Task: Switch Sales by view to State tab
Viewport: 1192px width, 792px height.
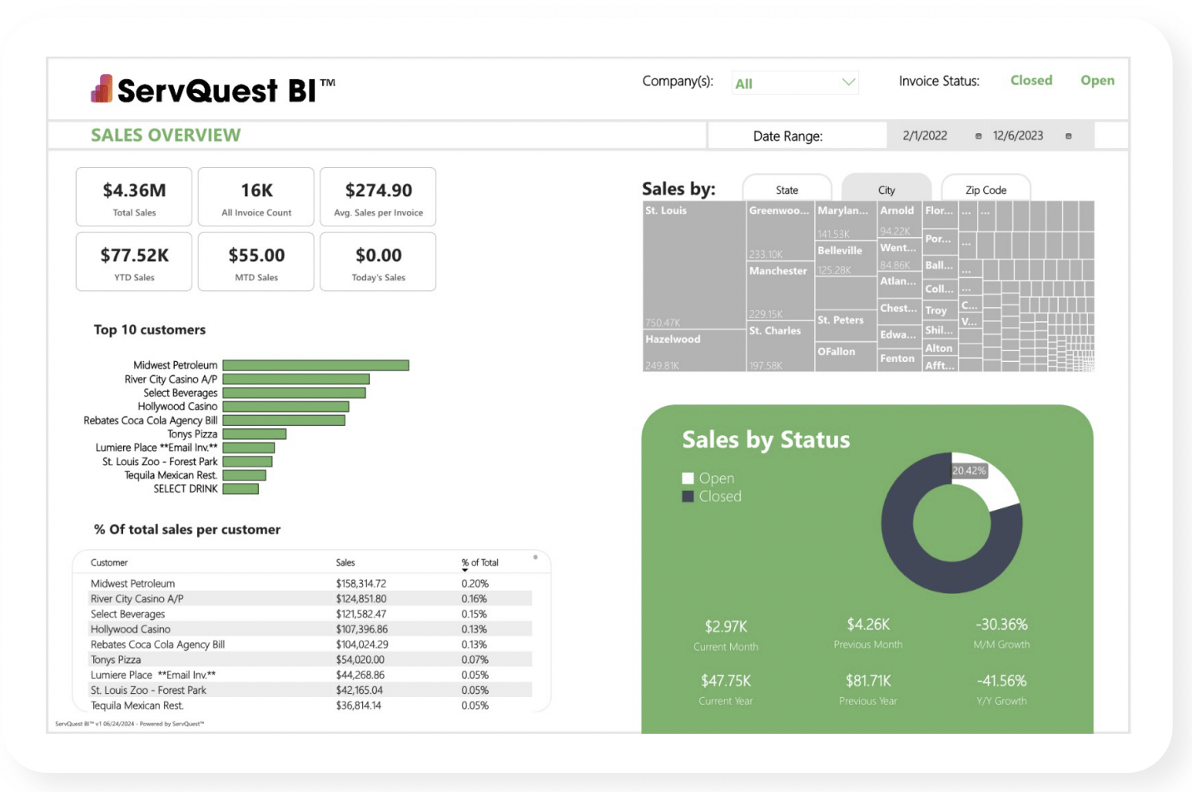Action: coord(787,188)
